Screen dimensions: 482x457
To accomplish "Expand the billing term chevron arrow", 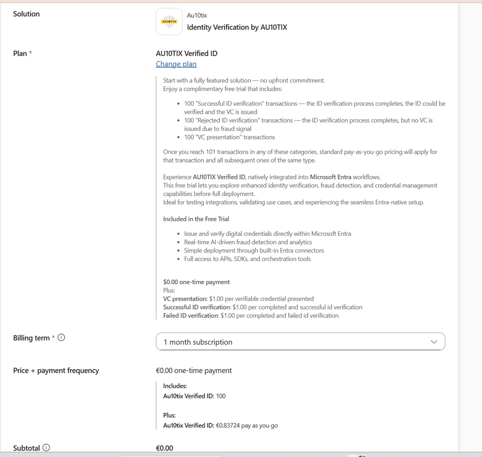I will [x=434, y=342].
